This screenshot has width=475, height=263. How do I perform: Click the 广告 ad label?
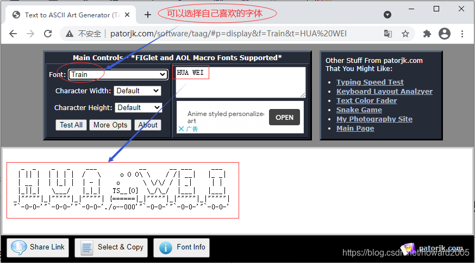192,129
